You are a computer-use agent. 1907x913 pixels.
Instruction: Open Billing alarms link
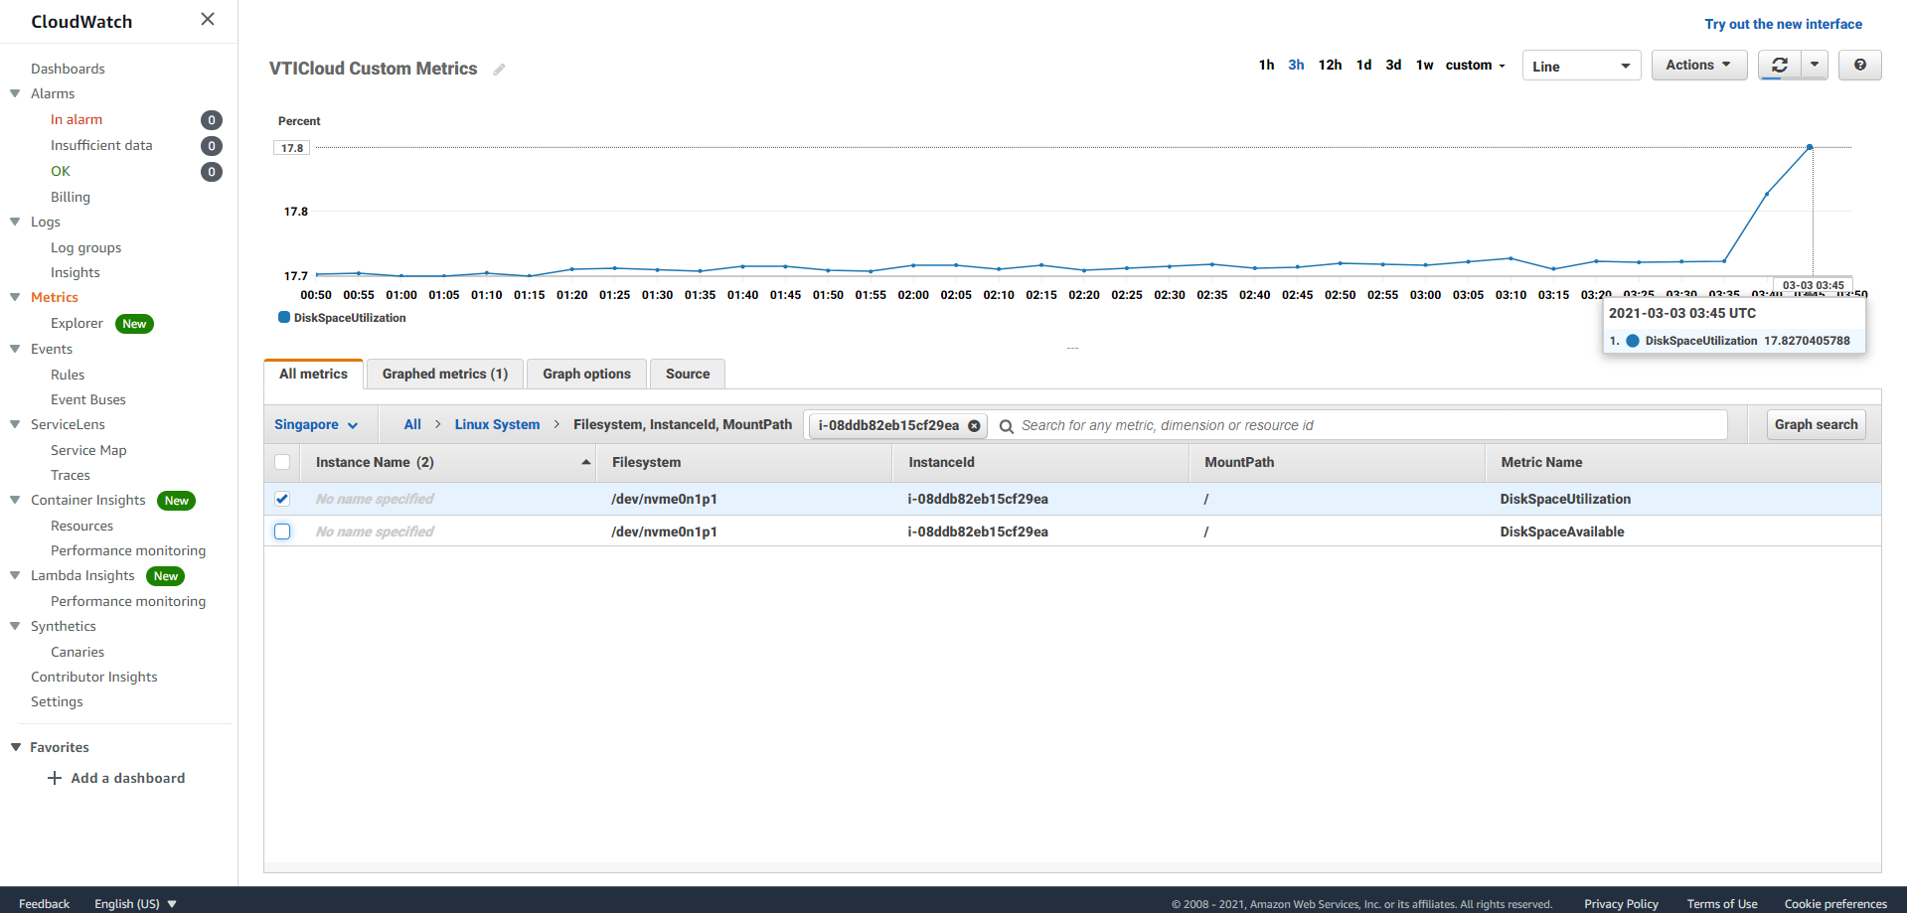tap(70, 197)
